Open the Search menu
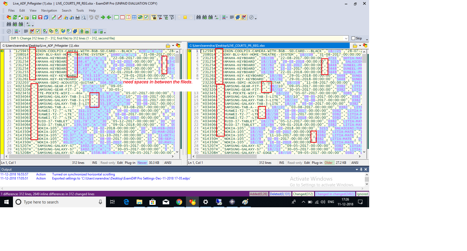Image resolution: width=467 pixels, height=251 pixels. (x=66, y=11)
